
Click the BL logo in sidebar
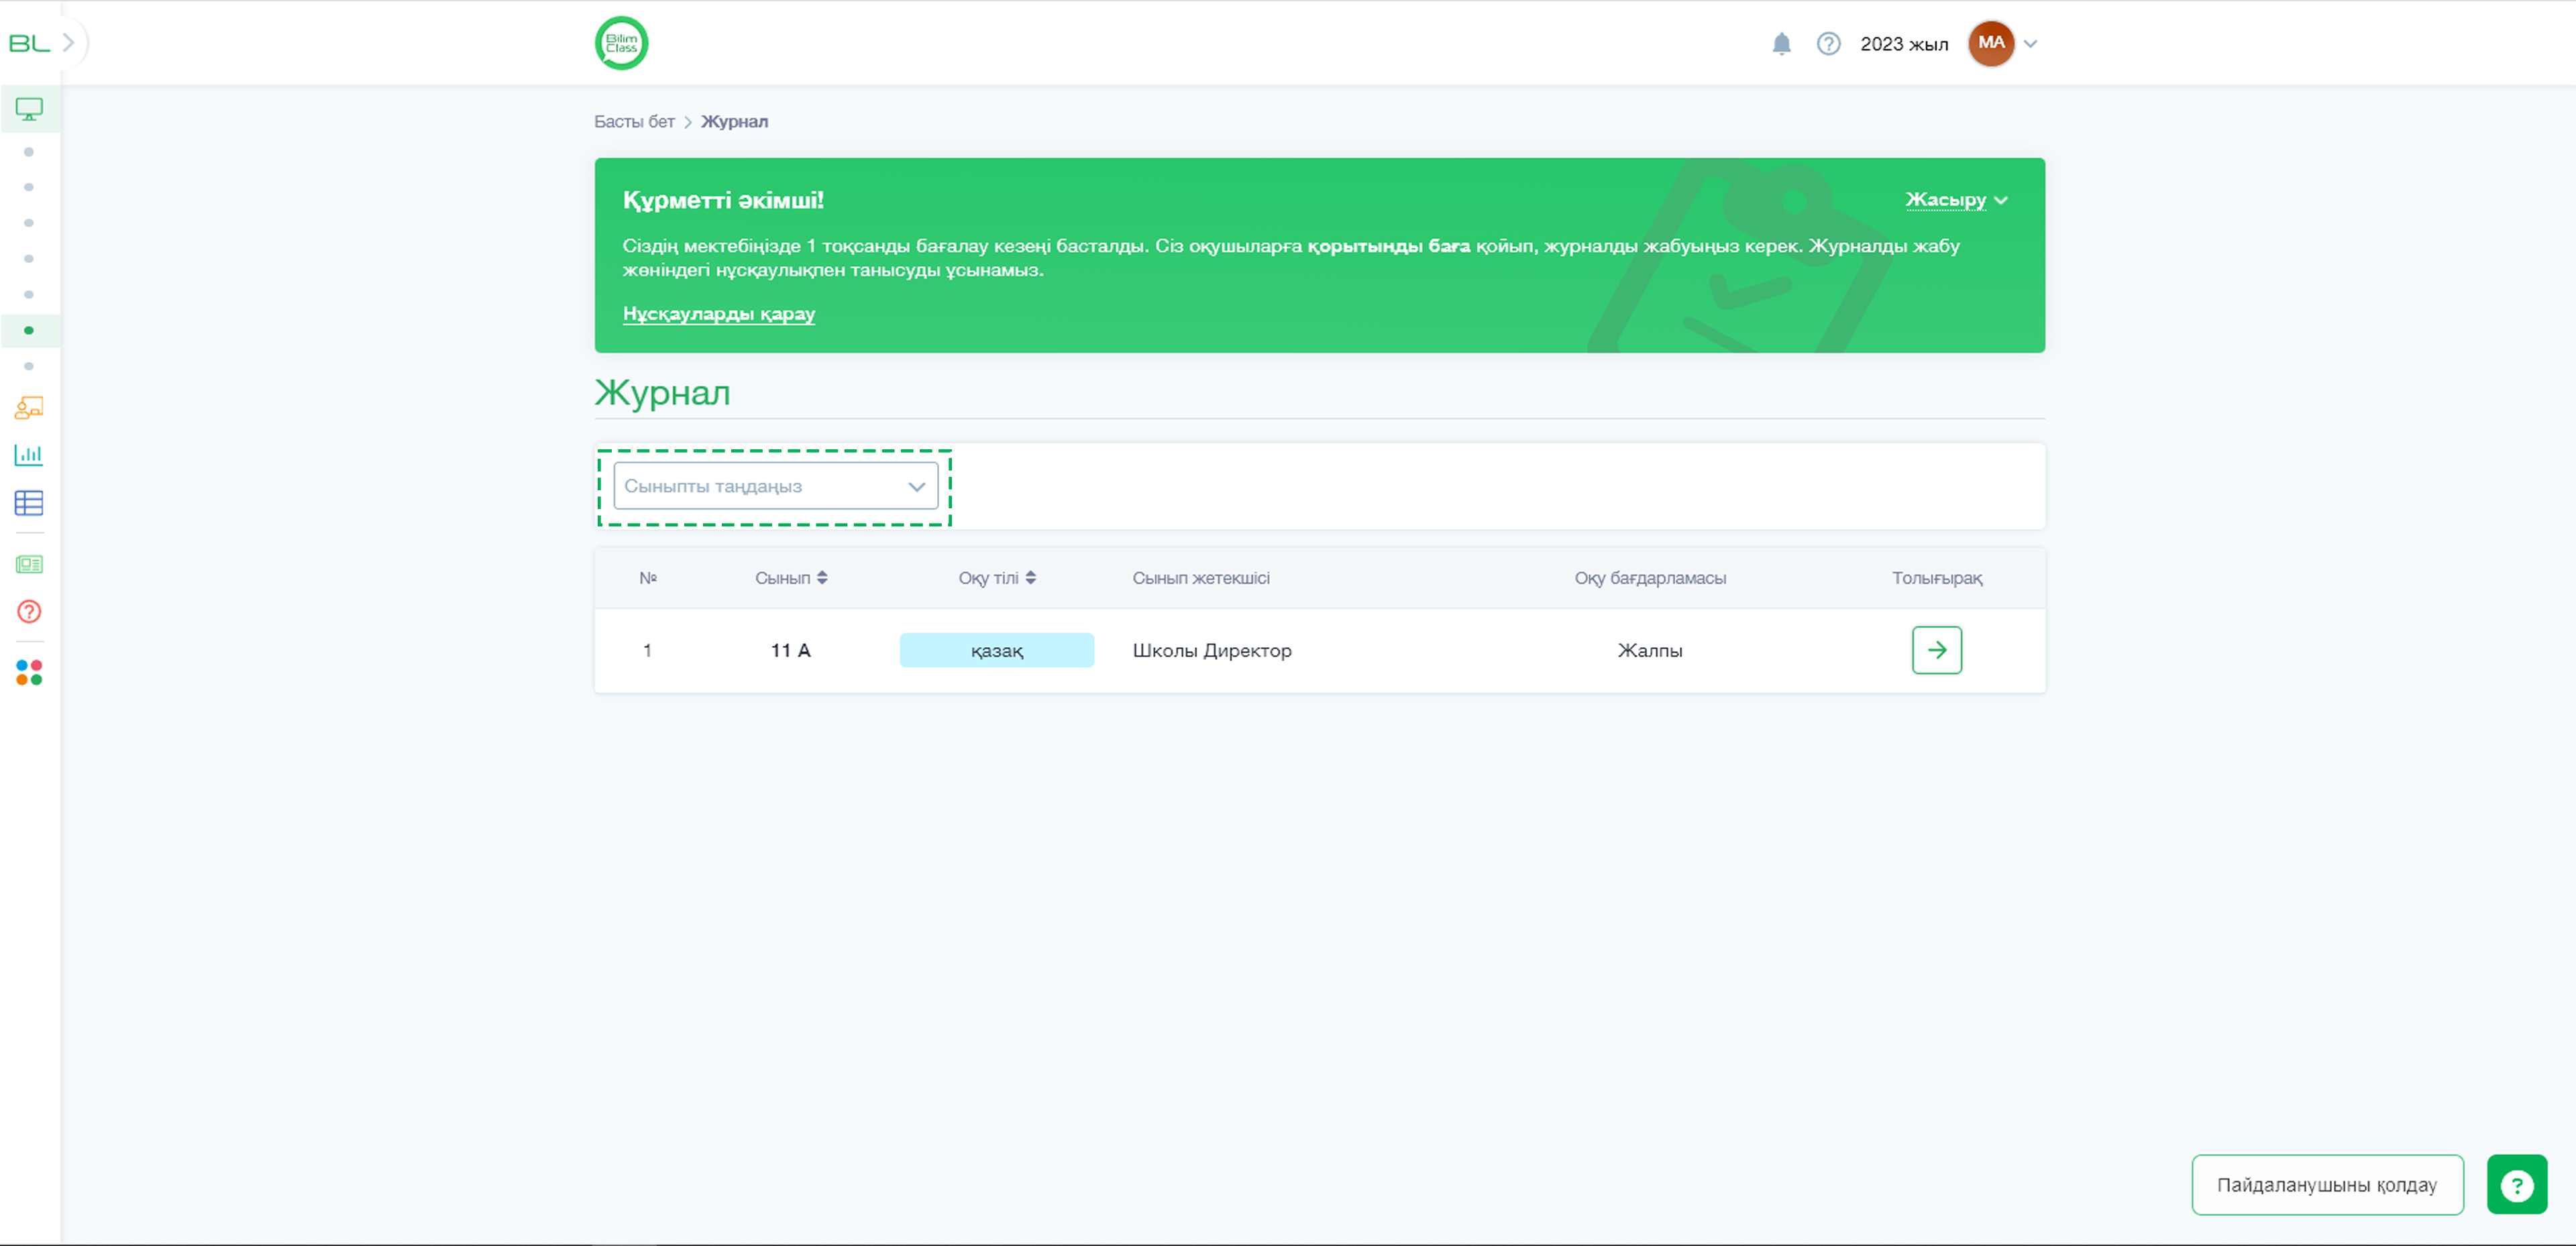[x=29, y=43]
